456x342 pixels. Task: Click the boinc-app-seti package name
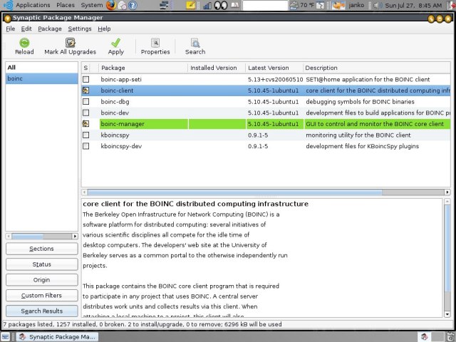point(121,79)
